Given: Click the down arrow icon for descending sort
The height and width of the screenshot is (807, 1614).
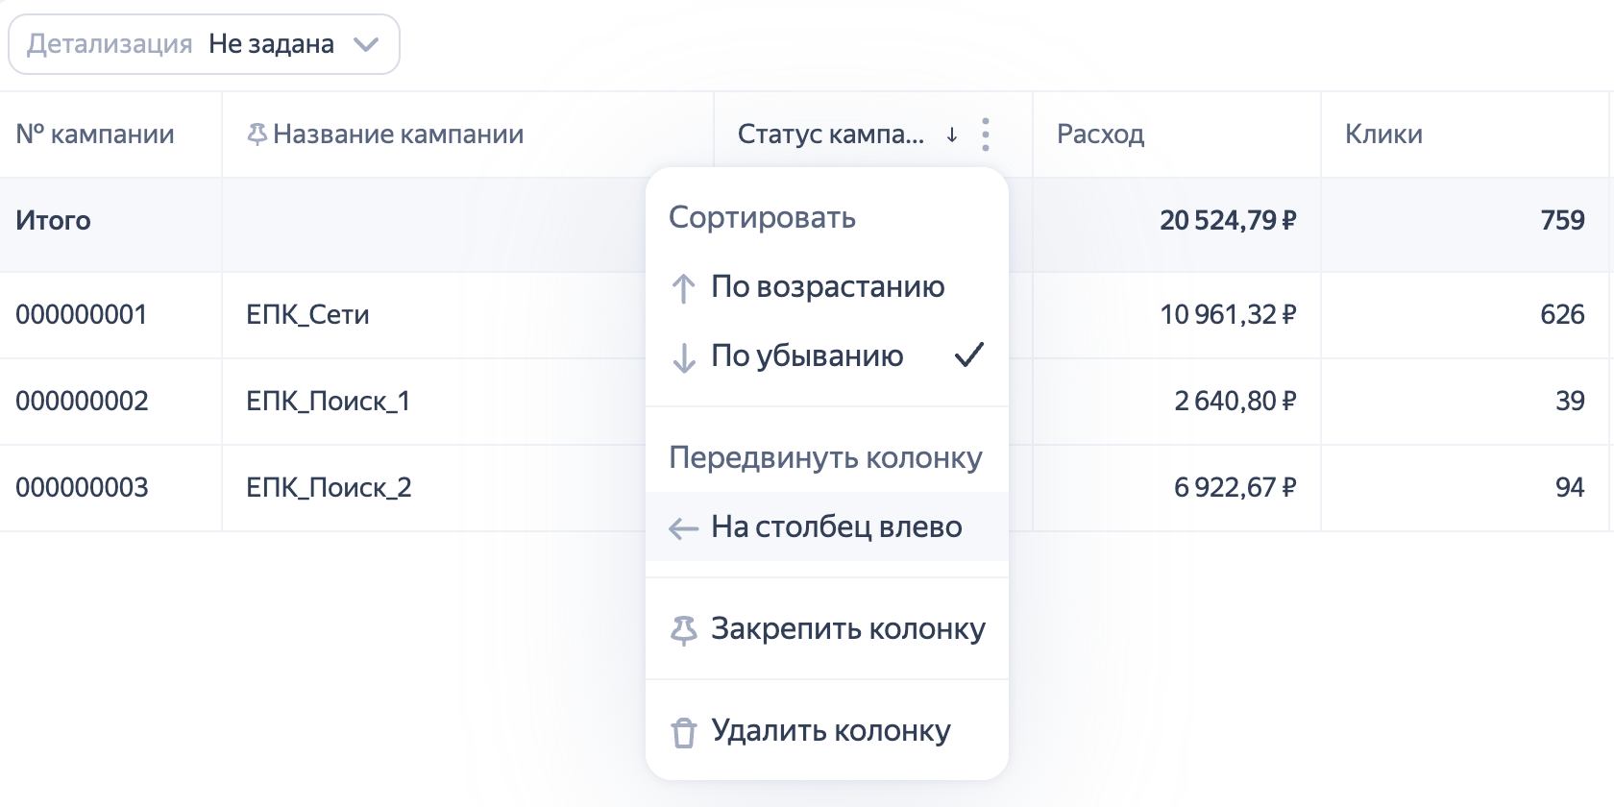Looking at the screenshot, I should pyautogui.click(x=683, y=357).
